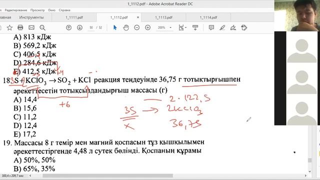This screenshot has width=320, height=180.
Task: Click the stamp share tool icon
Action: tap(244, 27)
